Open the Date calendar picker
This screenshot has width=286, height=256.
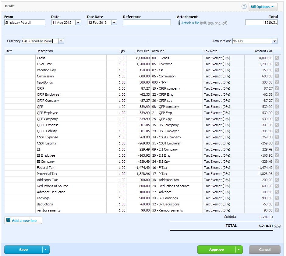pyautogui.click(x=78, y=23)
